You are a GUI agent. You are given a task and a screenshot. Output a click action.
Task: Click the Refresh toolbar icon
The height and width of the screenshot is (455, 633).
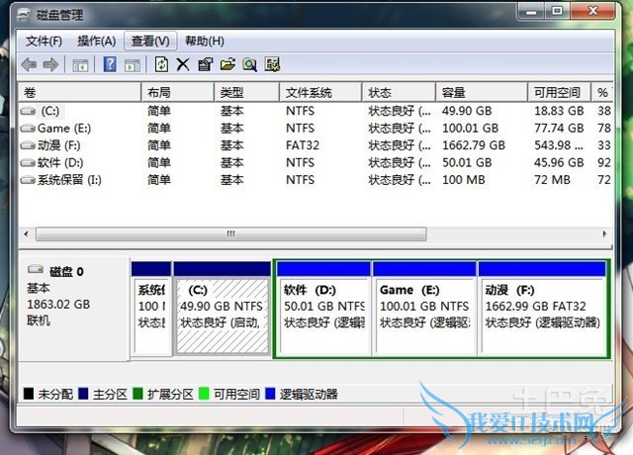point(161,64)
